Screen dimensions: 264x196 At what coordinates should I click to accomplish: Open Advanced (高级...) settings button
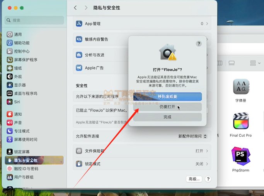pyautogui.click(x=194, y=179)
